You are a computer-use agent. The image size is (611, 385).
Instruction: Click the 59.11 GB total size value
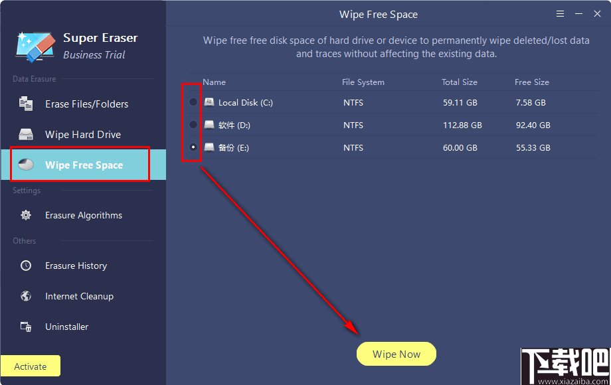coord(460,102)
